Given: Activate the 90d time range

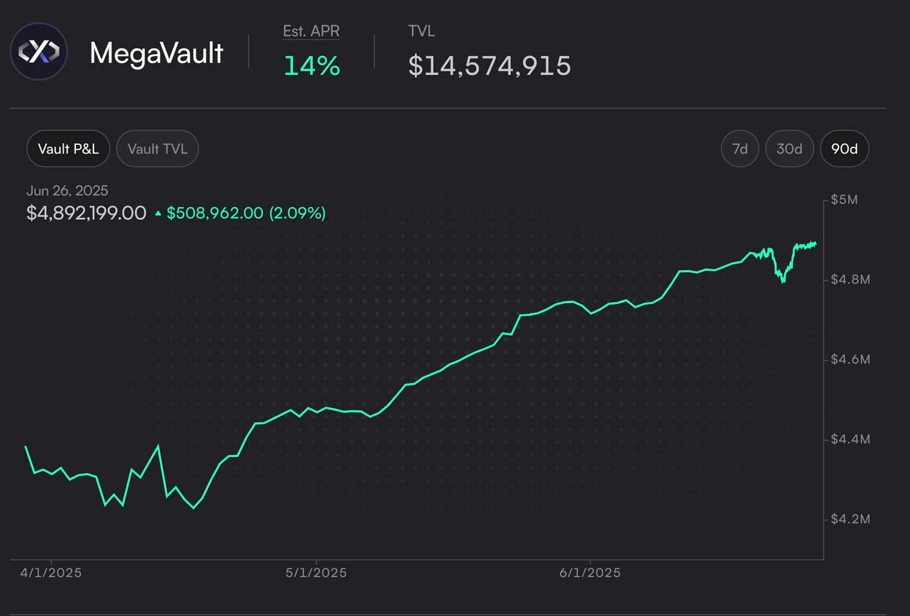Looking at the screenshot, I should tap(844, 149).
